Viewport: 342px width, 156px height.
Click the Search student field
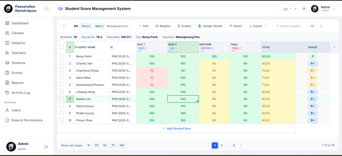[x=290, y=26]
